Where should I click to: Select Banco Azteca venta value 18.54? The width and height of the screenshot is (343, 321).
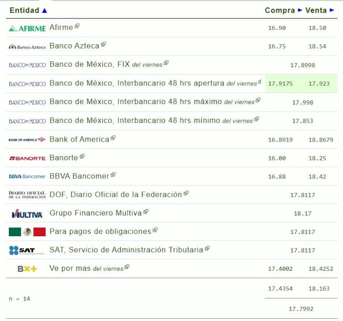317,47
